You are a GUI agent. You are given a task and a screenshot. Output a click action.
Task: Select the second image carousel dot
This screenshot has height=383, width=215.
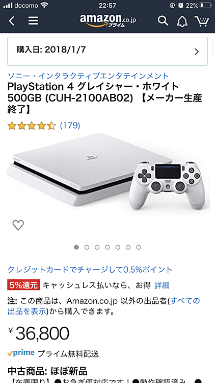click(87, 247)
